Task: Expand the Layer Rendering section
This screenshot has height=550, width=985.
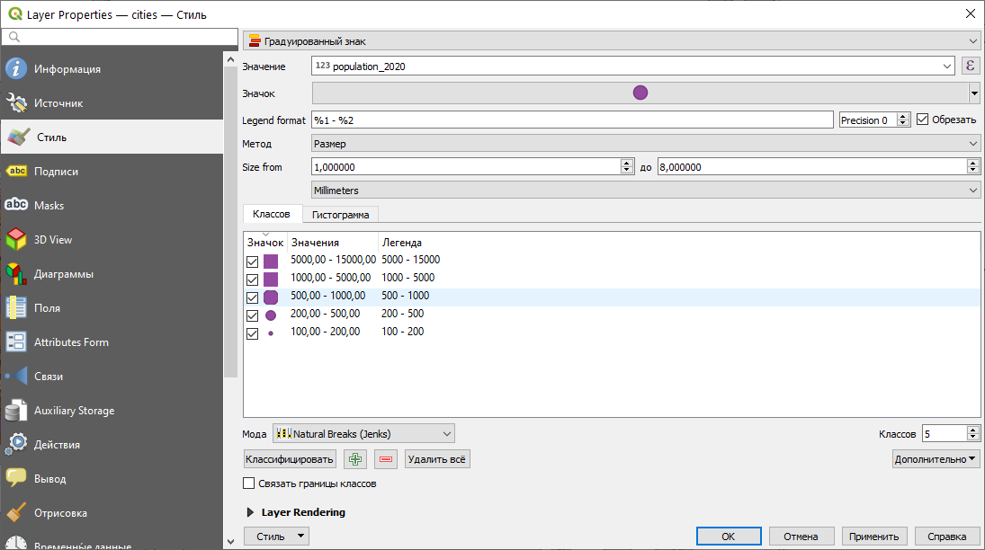Action: [249, 512]
